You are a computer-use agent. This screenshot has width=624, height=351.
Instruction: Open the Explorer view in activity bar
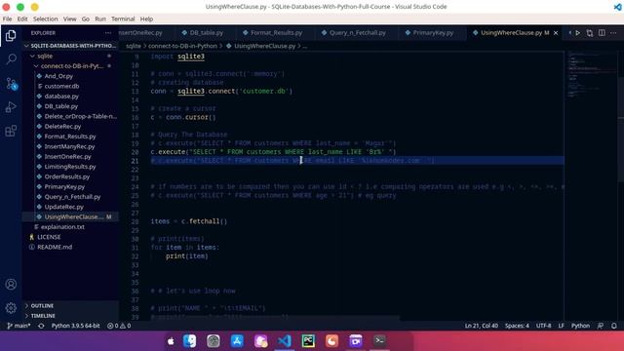11,36
